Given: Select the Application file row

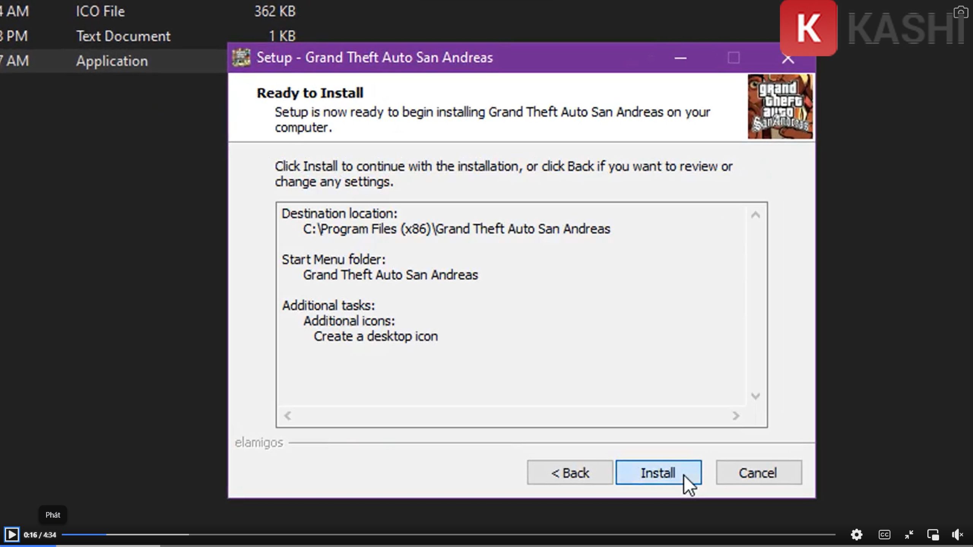Looking at the screenshot, I should (x=112, y=61).
